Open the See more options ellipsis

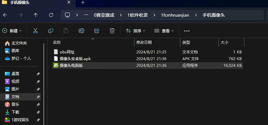pos(187,31)
